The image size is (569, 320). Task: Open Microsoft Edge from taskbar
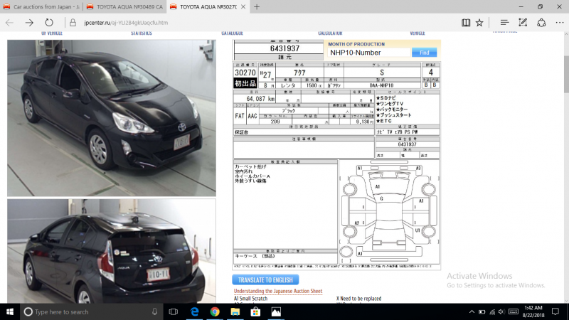(x=194, y=311)
